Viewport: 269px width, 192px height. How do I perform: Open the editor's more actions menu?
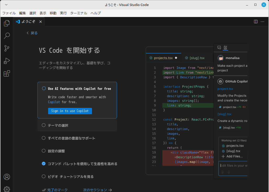click(262, 22)
